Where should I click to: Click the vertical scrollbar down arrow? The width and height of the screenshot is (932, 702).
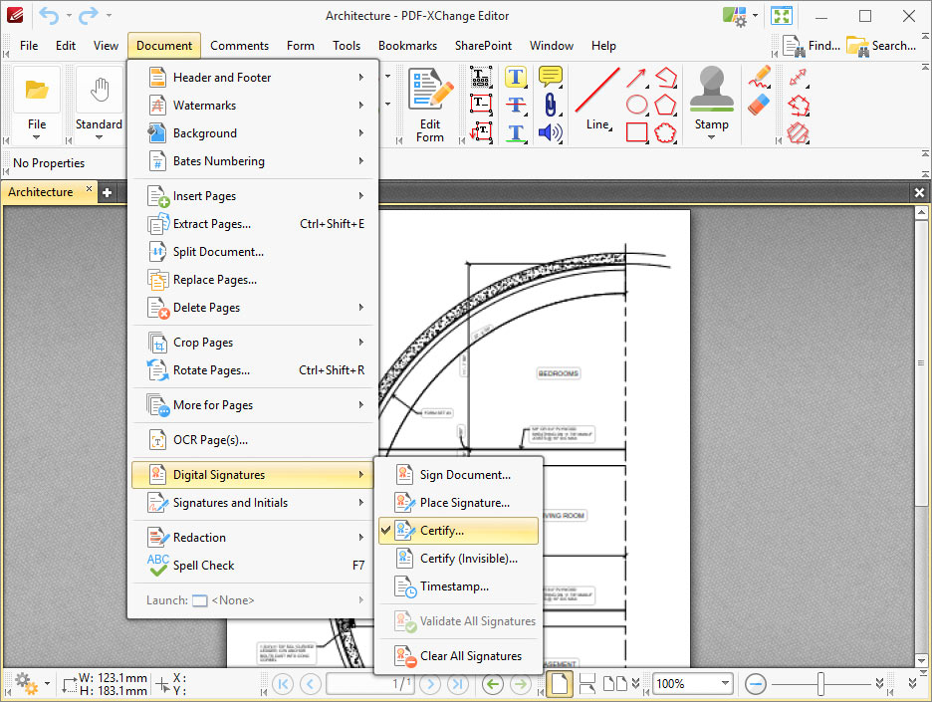point(921,660)
